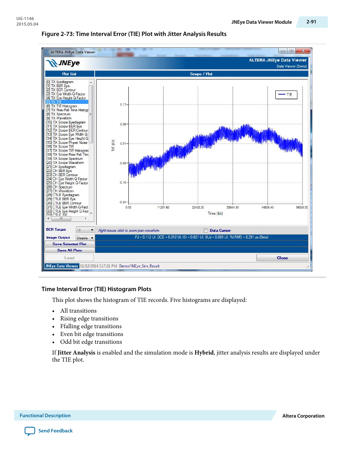Click plot list scrollbar up arrow
Image resolution: width=354 pixels, height=458 pixels.
coord(91,82)
